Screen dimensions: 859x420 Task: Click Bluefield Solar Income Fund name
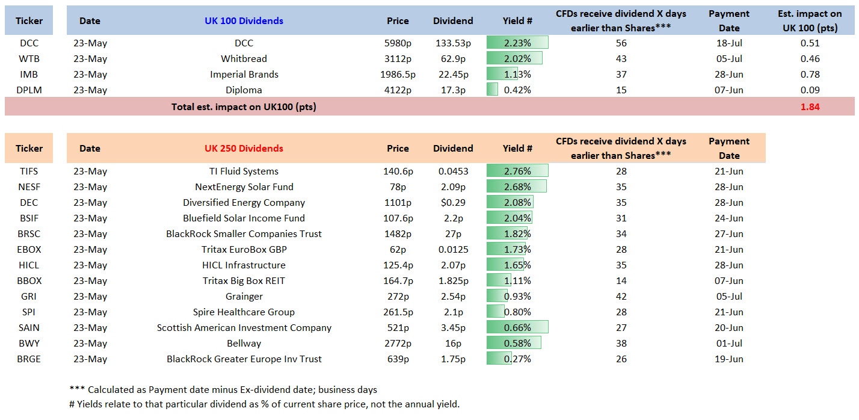click(244, 218)
